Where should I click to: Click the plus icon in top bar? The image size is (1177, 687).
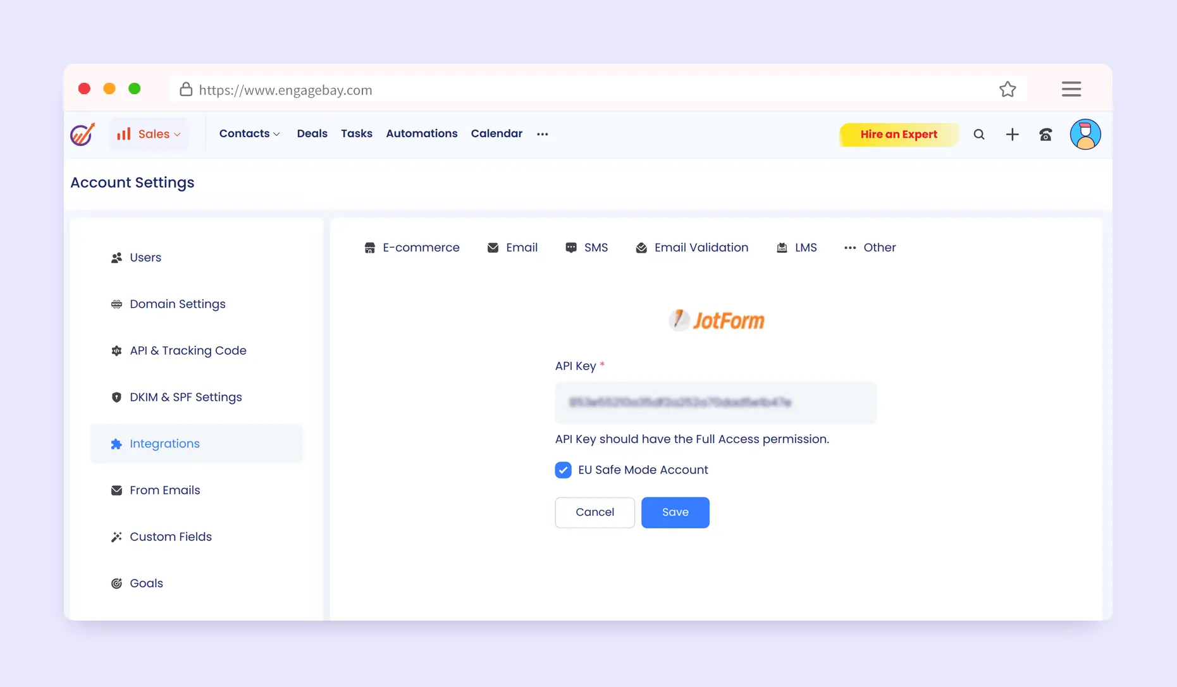[1012, 134]
